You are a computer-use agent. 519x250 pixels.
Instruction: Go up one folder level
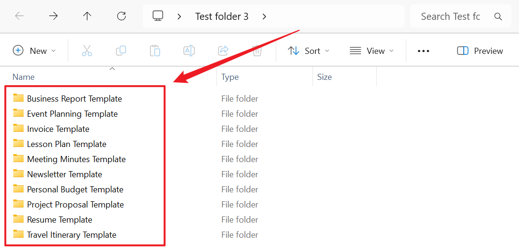[x=87, y=16]
